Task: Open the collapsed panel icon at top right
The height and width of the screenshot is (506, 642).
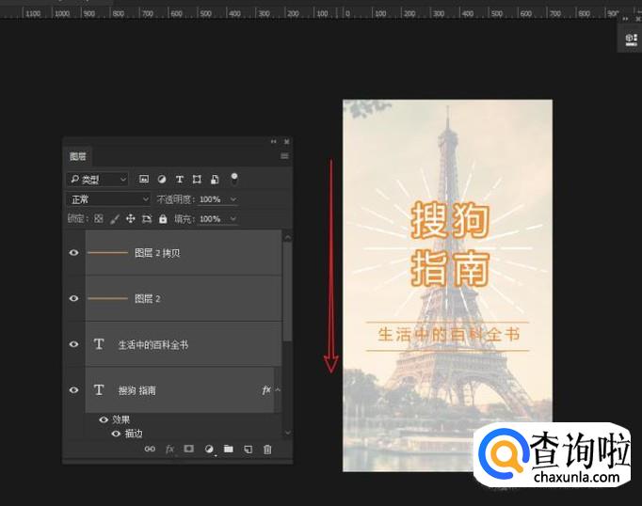Action: click(x=631, y=40)
